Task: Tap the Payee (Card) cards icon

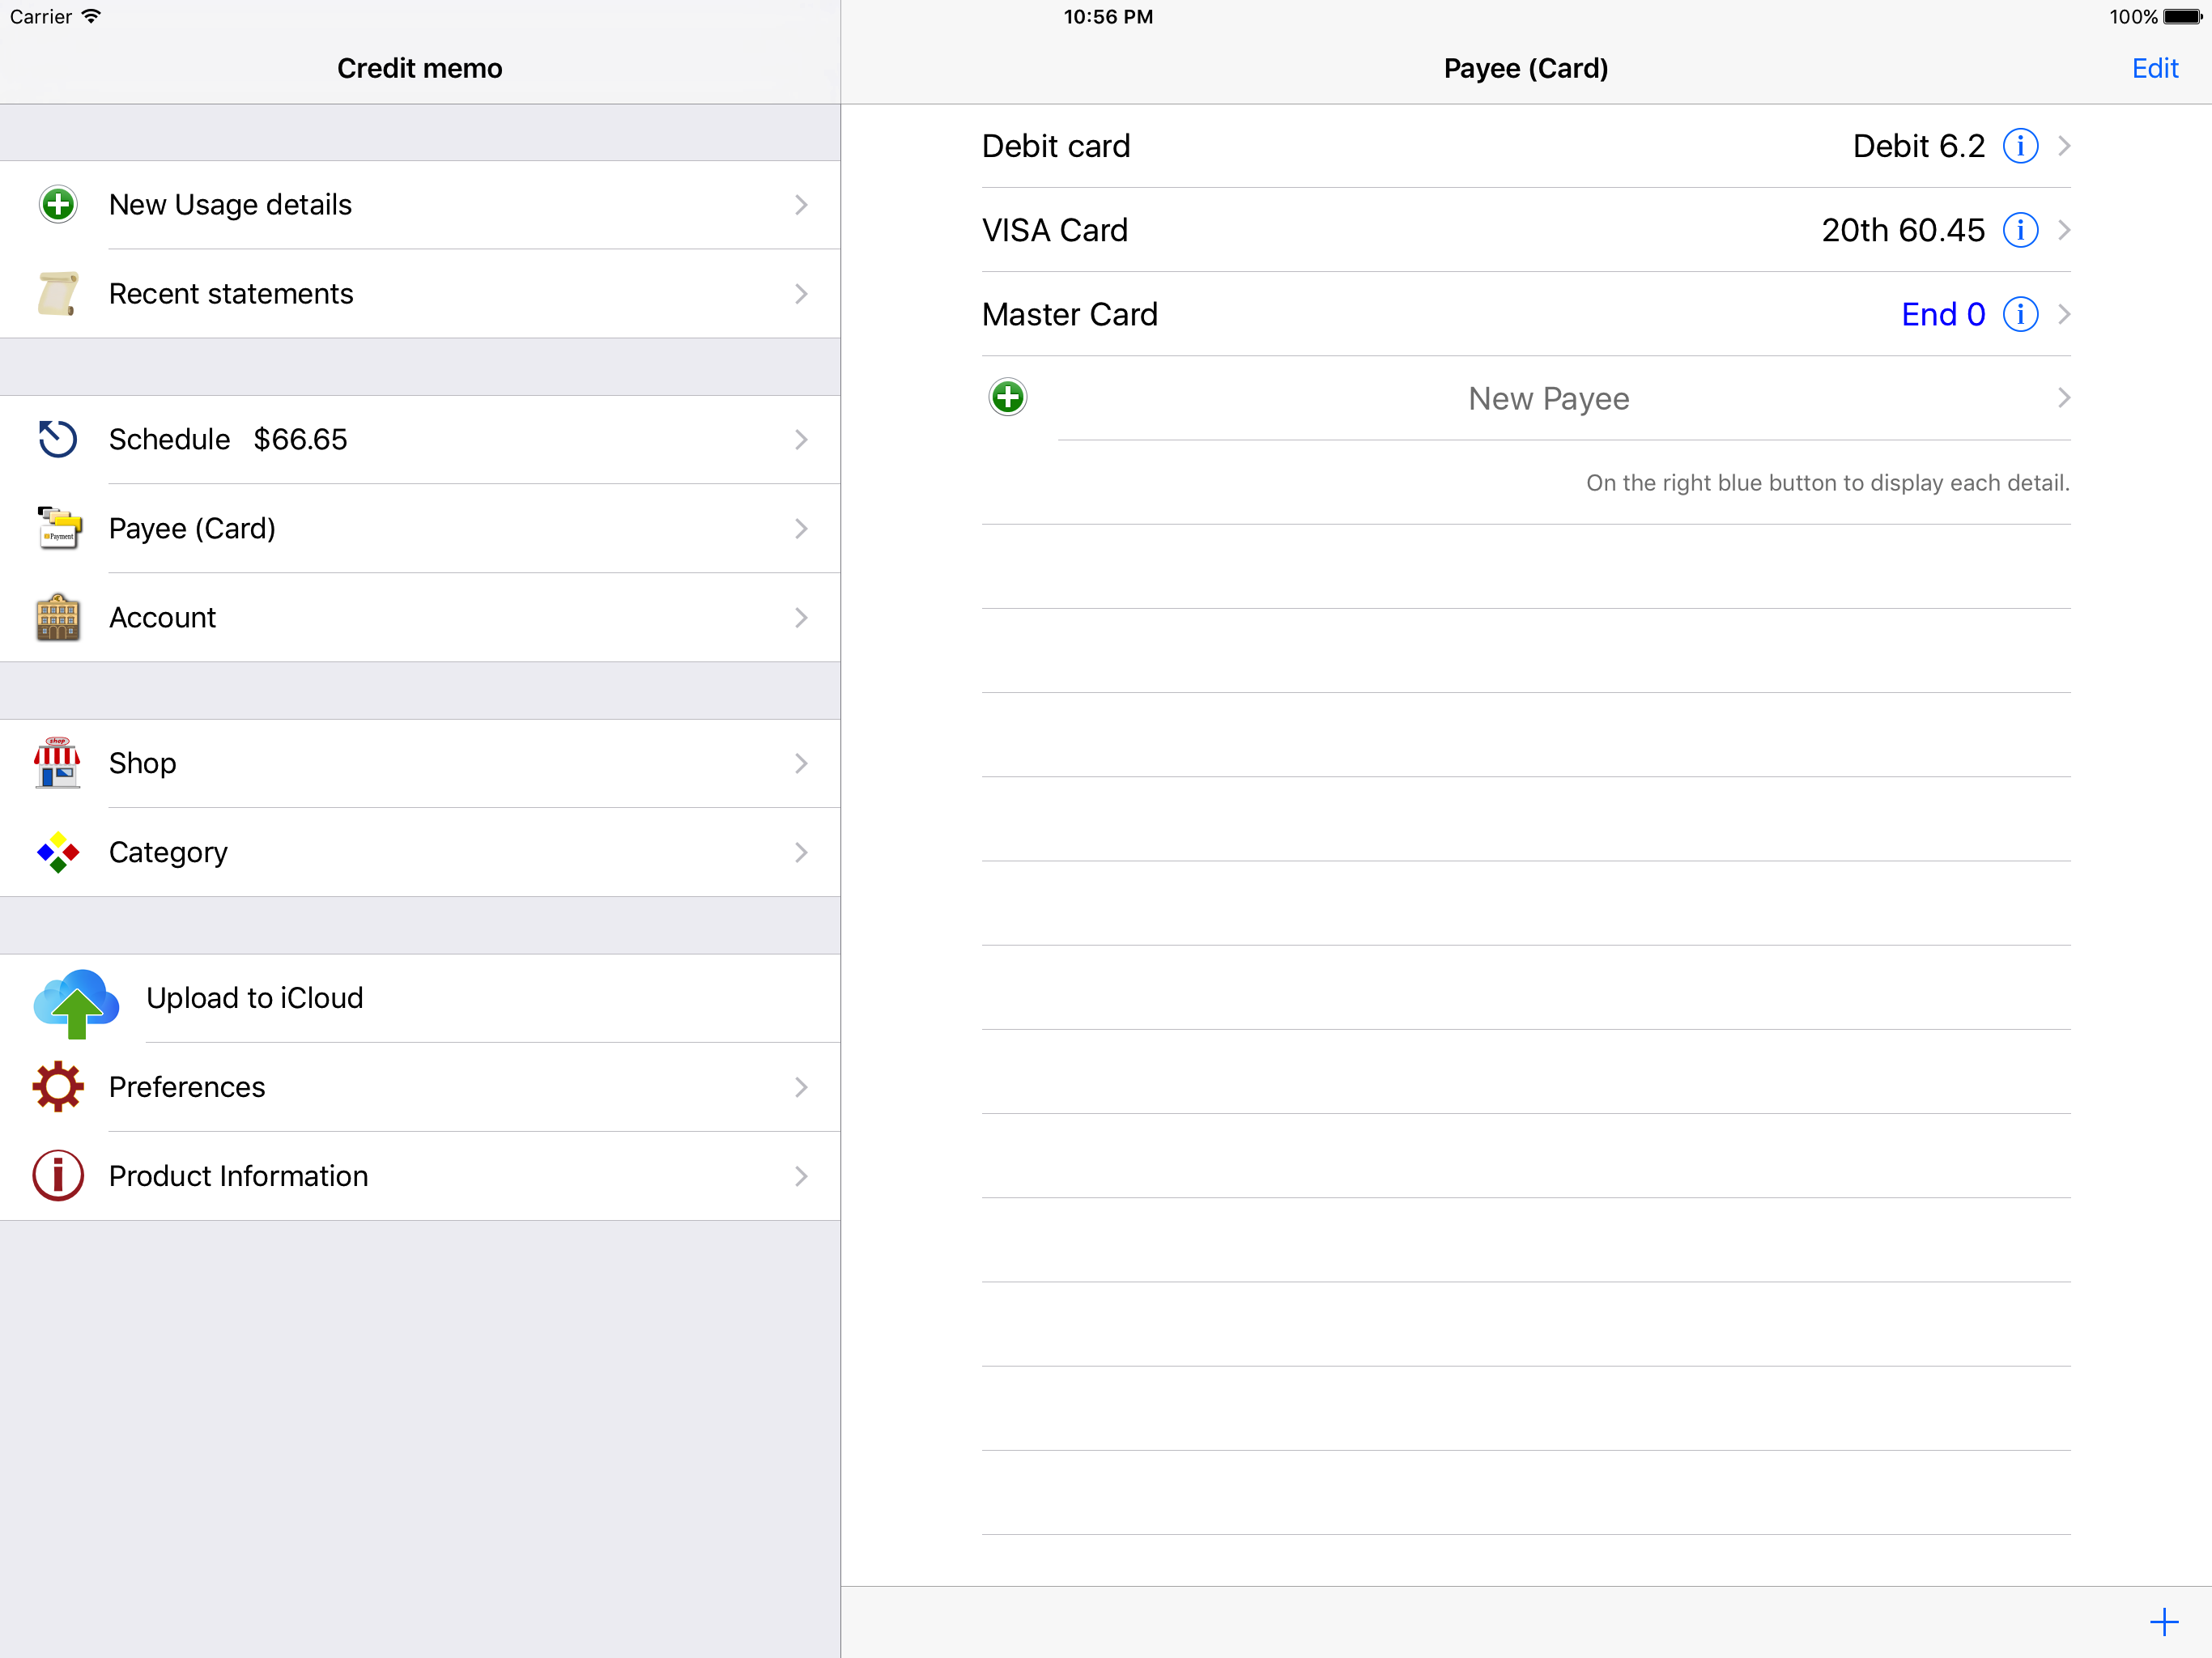Action: click(58, 528)
